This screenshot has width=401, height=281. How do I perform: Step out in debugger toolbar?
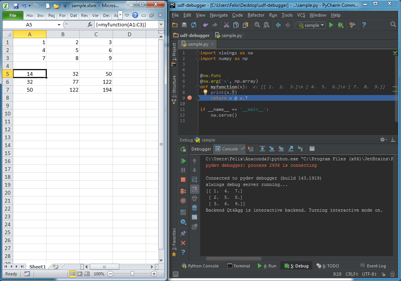(291, 149)
